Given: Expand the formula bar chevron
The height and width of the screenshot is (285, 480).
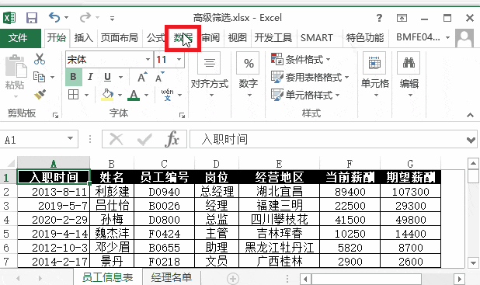Looking at the screenshot, I should click(471, 140).
